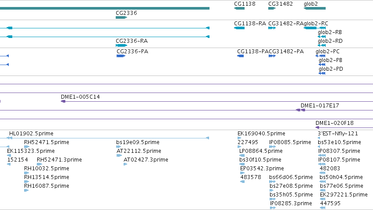
Task: Click the glob2-RC transcript glyph
Action: [314, 28]
